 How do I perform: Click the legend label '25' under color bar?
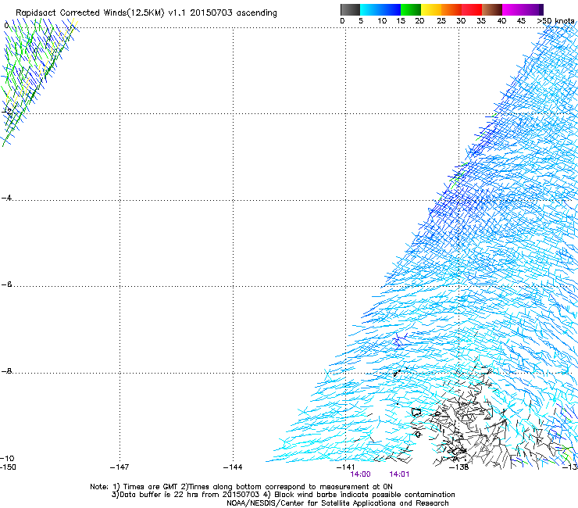click(x=441, y=21)
